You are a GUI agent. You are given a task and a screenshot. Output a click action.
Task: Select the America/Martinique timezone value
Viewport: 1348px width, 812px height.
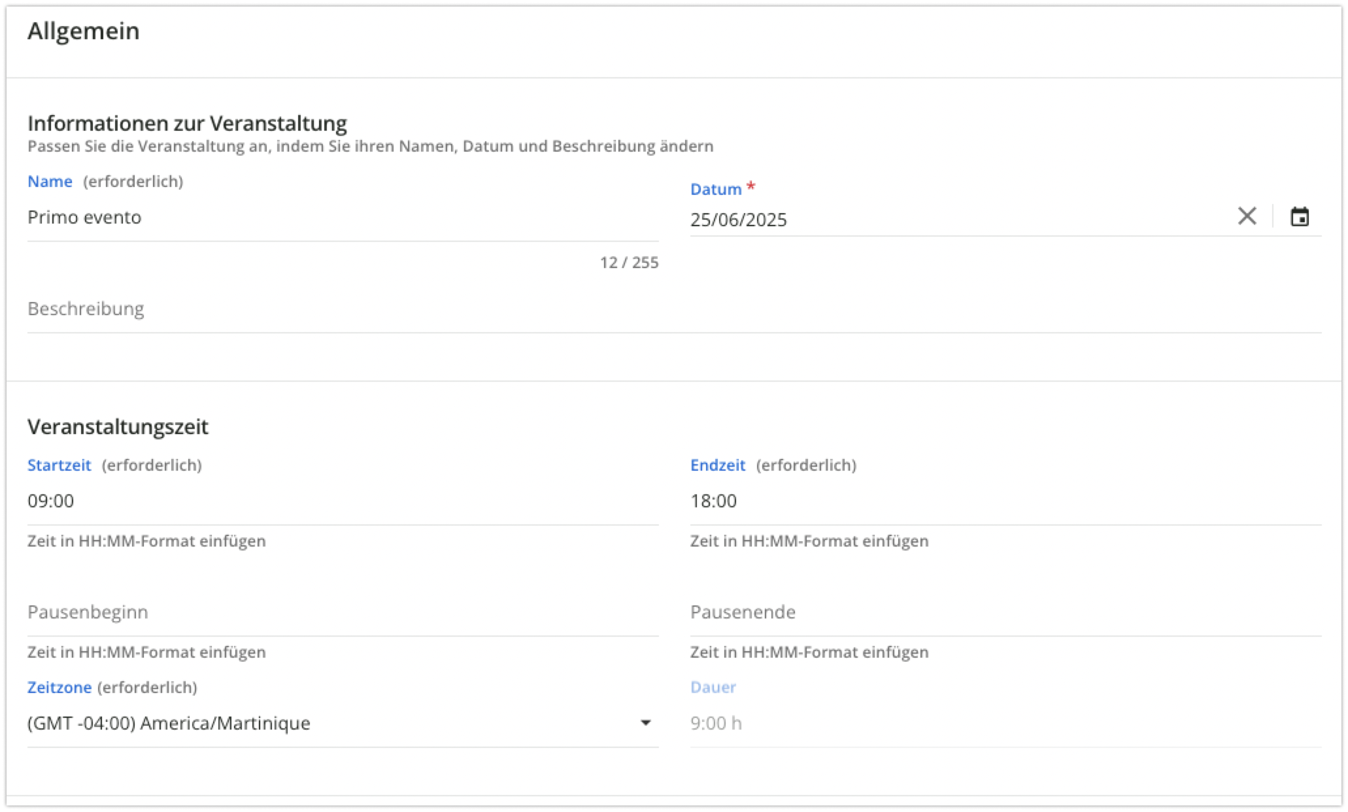pyautogui.click(x=169, y=723)
